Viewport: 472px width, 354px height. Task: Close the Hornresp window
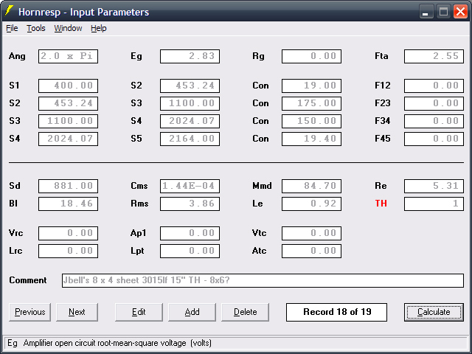460,12
